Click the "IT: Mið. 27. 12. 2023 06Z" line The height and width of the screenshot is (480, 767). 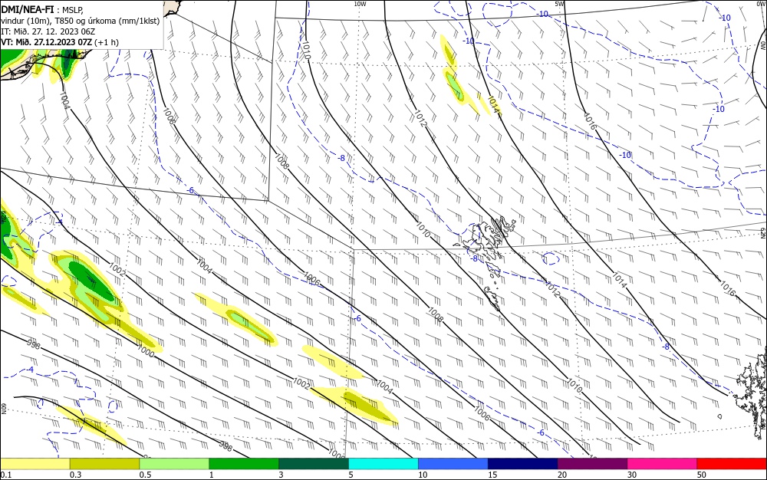coord(48,31)
